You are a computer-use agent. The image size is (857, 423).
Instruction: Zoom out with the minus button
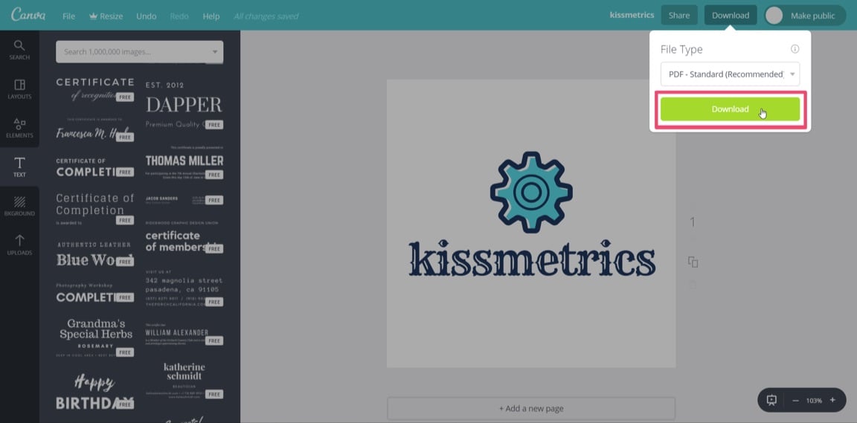pos(795,401)
